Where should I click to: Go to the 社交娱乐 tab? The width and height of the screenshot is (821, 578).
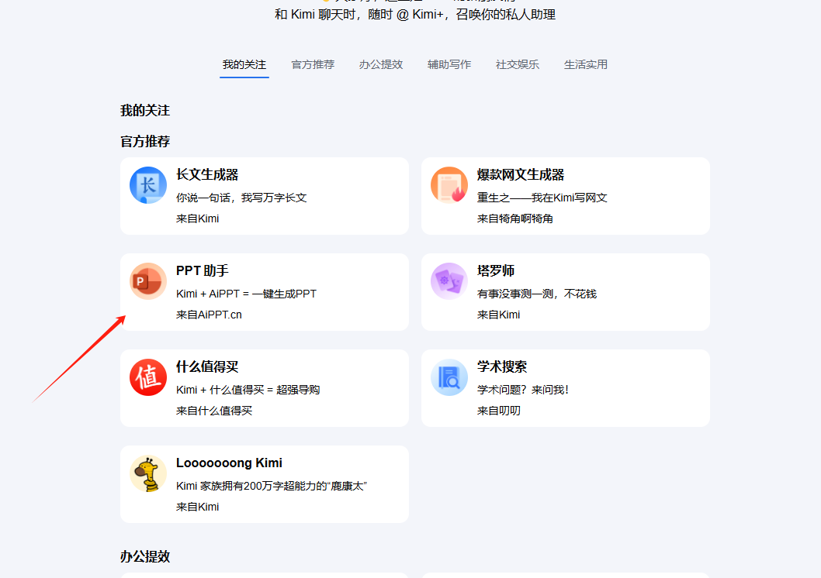pyautogui.click(x=518, y=65)
